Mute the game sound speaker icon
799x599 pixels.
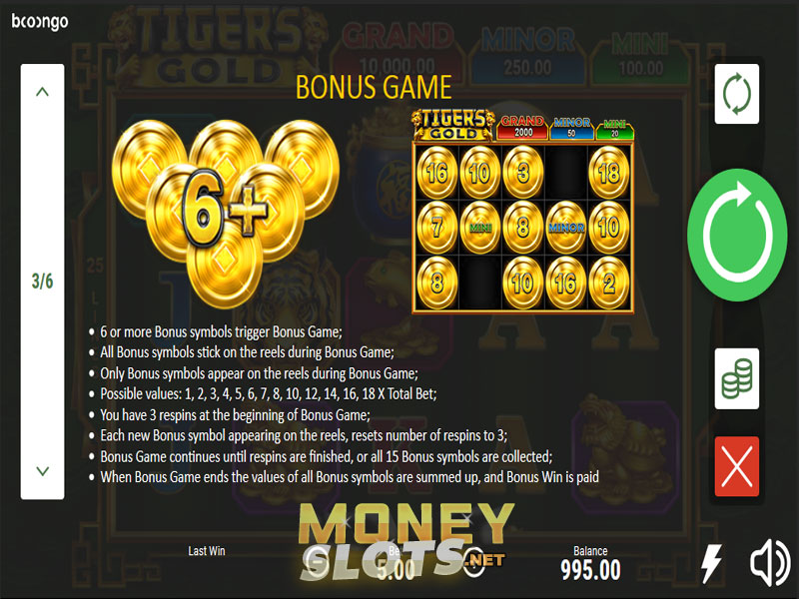[770, 563]
